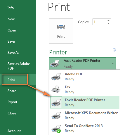Click the XPS Document Writer printer icon

56,115
